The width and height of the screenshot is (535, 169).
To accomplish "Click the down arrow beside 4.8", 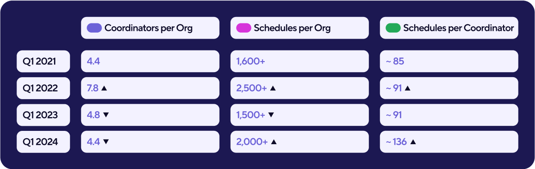I will pos(106,115).
